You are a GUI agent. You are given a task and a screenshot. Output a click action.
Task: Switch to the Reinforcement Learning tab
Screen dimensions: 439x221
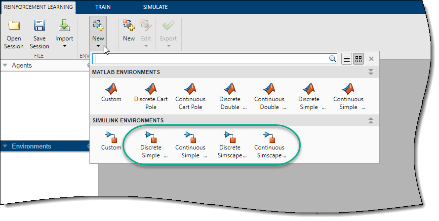[x=39, y=7]
